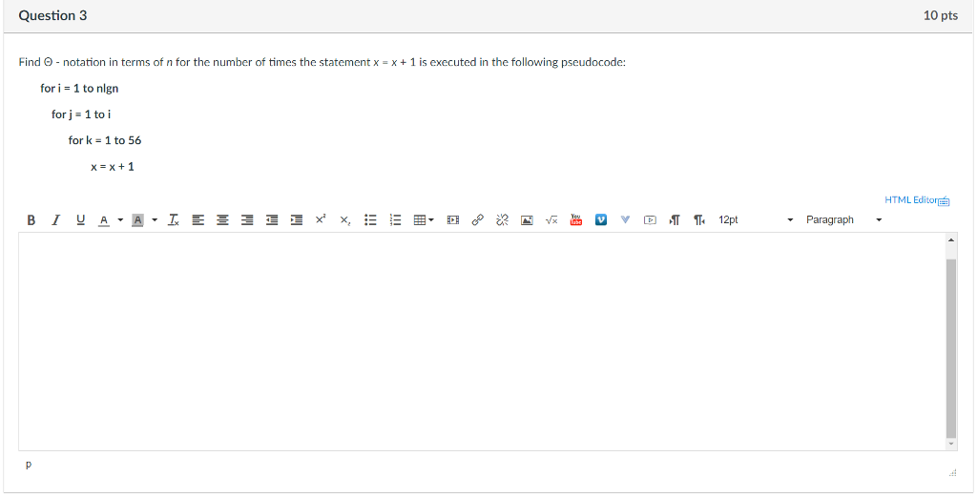Open the Table insert dropdown

(424, 220)
